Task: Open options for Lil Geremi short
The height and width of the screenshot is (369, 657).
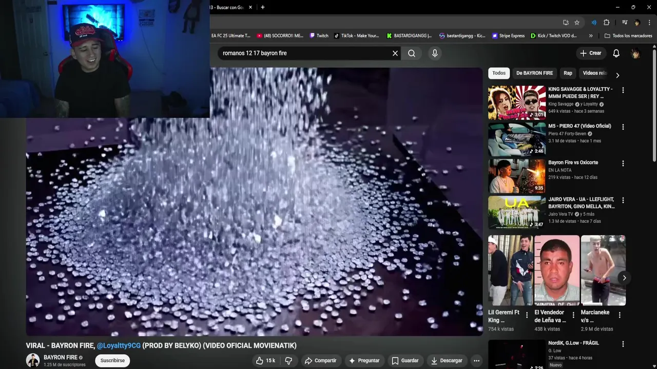Action: pos(527,316)
